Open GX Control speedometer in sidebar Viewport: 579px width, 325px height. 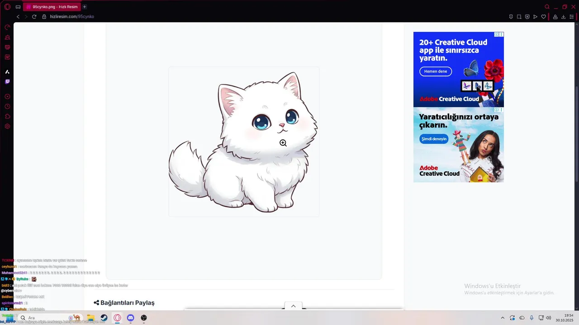coord(7,28)
